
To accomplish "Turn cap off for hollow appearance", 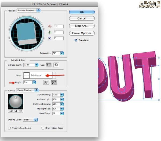I will tap(56, 65).
